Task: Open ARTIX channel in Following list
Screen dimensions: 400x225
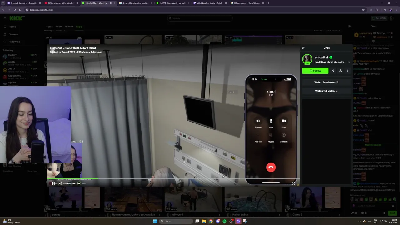Action: [x=19, y=70]
